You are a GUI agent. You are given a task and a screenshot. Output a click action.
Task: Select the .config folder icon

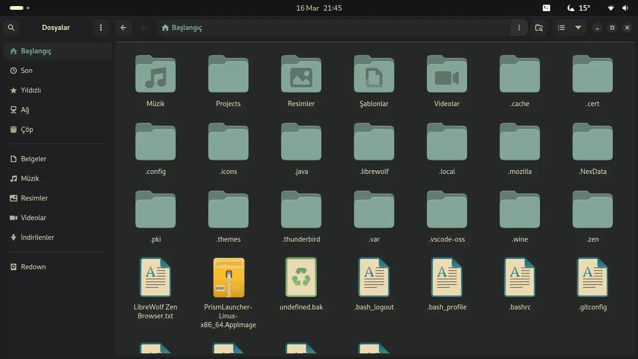pyautogui.click(x=156, y=142)
